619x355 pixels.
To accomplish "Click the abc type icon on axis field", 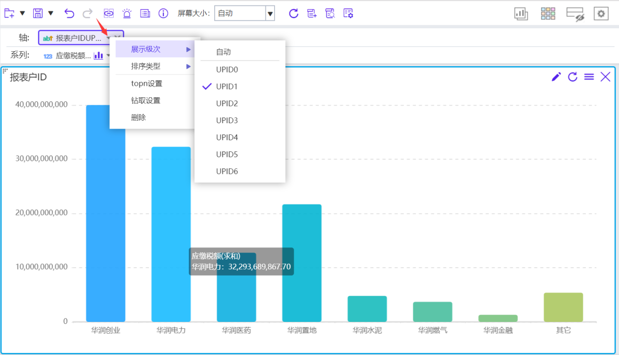I will click(x=48, y=38).
